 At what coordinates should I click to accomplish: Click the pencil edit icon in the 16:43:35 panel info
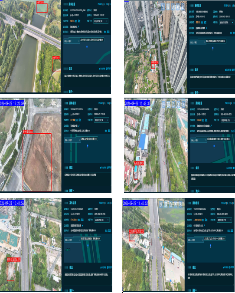(x=211, y=126)
